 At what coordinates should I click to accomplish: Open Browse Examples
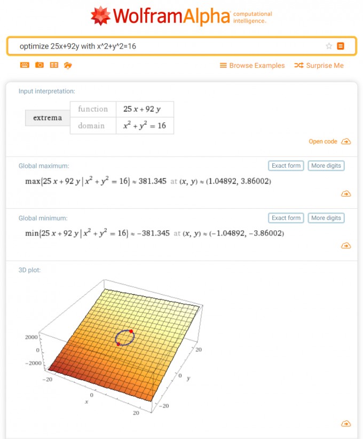point(252,66)
